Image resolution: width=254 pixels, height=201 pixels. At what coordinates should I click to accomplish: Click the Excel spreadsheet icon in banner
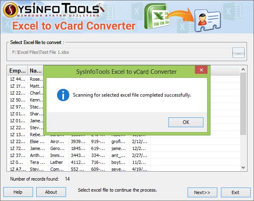coord(156,17)
